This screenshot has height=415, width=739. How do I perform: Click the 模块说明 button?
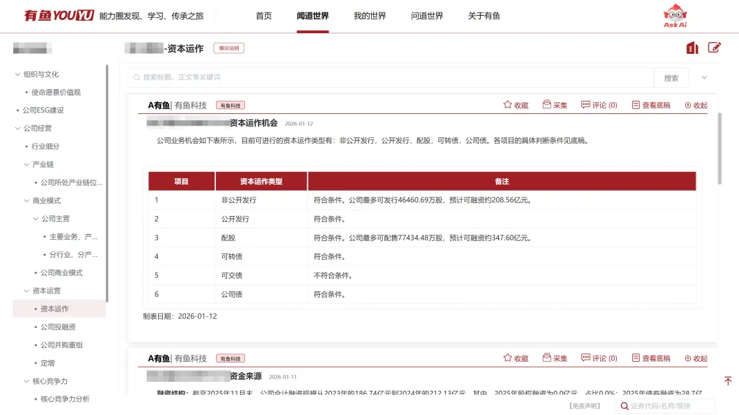pyautogui.click(x=228, y=48)
